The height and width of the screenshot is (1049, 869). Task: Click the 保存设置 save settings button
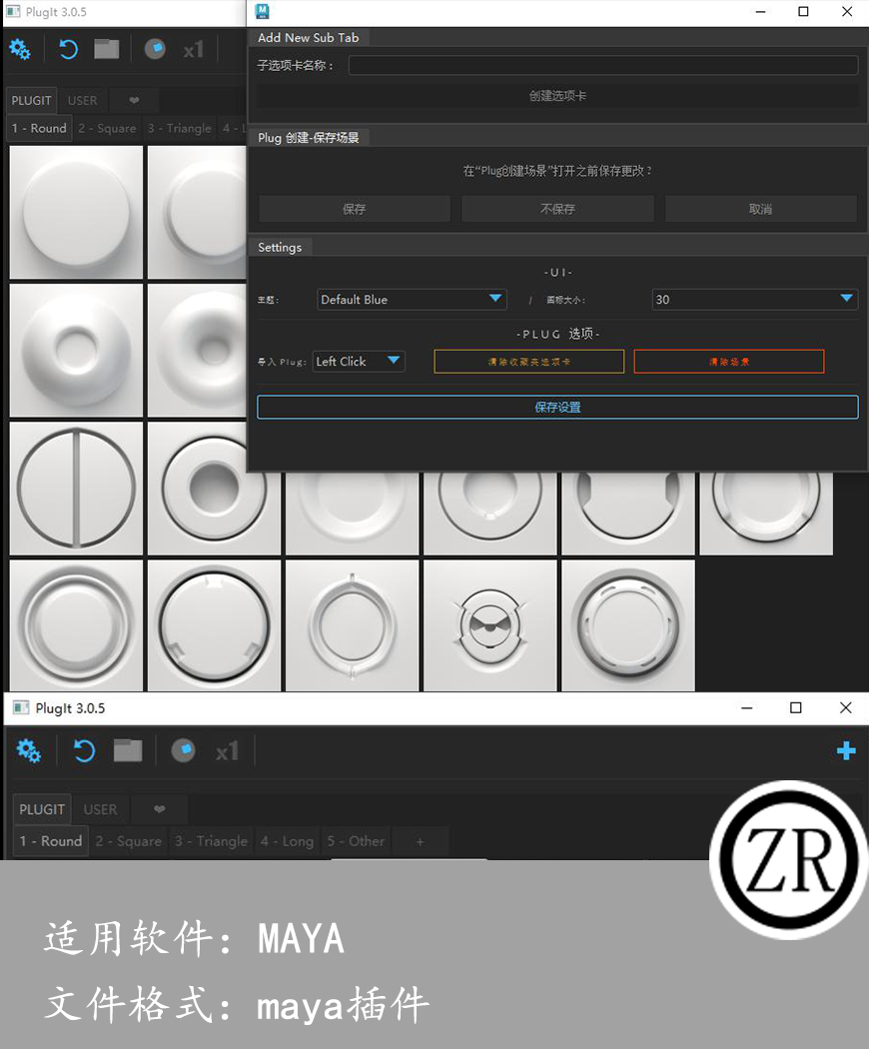coord(557,407)
